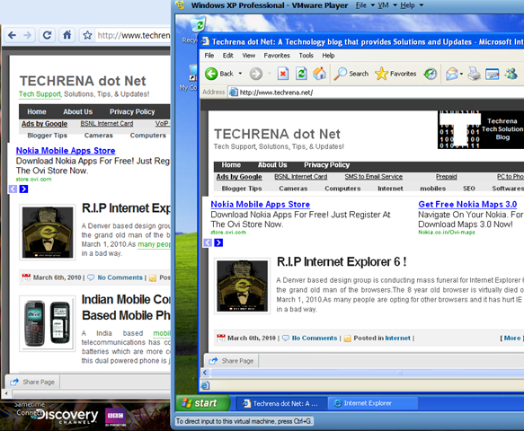The height and width of the screenshot is (431, 524).
Task: Open IE Help menu
Action: [328, 56]
